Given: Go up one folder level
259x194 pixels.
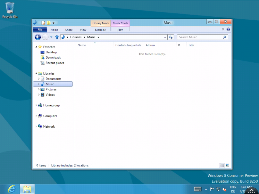Looking at the screenshot, I should click(x=57, y=37).
